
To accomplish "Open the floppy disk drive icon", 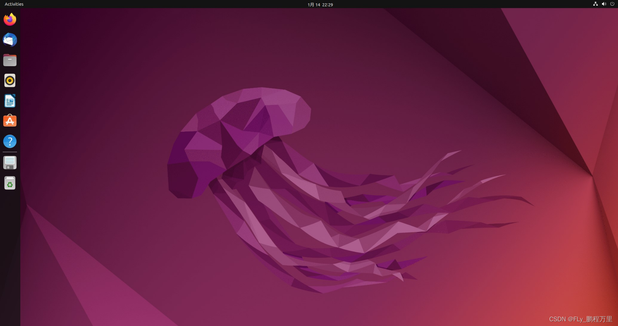I will (10, 163).
